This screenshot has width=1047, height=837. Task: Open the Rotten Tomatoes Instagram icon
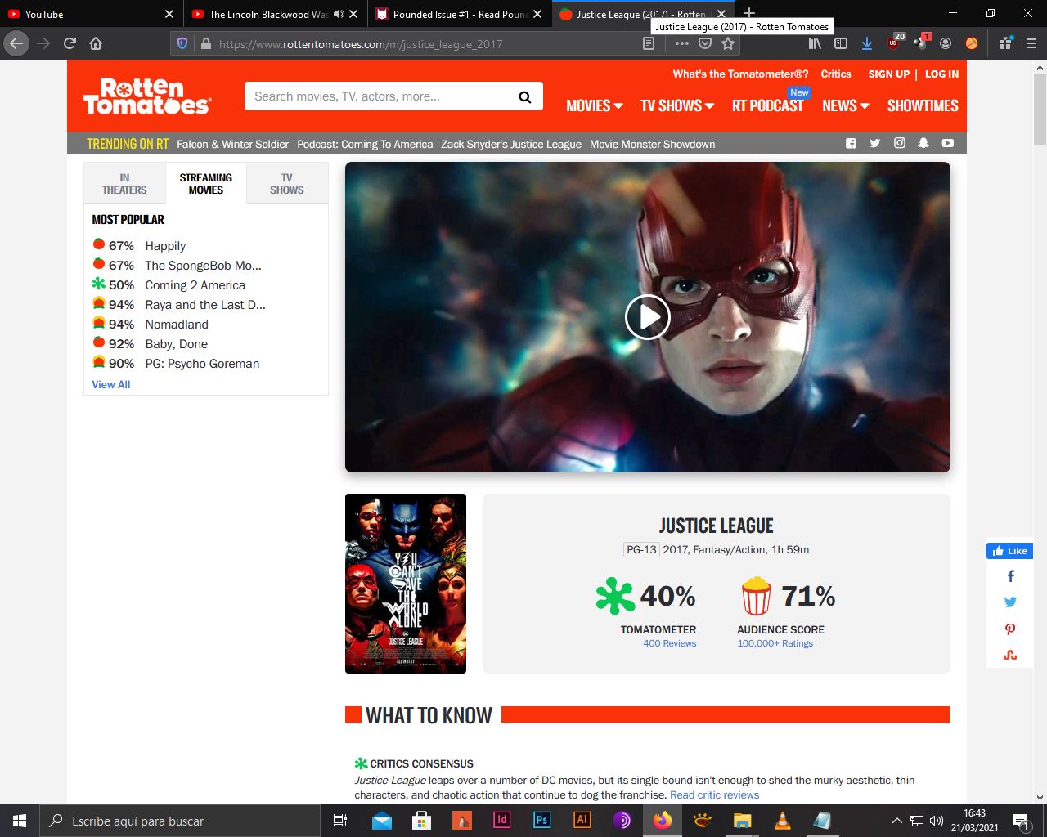tap(900, 143)
